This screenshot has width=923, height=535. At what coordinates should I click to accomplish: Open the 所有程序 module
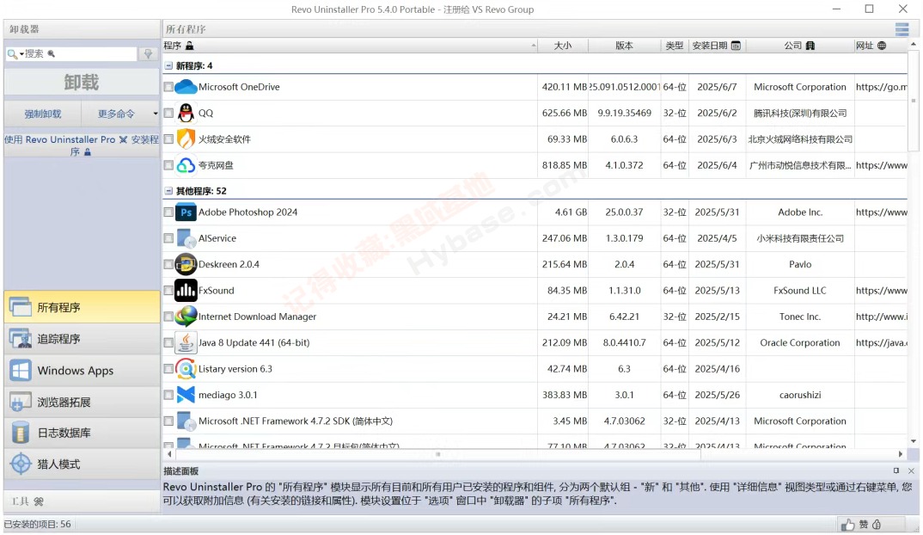[x=82, y=307]
